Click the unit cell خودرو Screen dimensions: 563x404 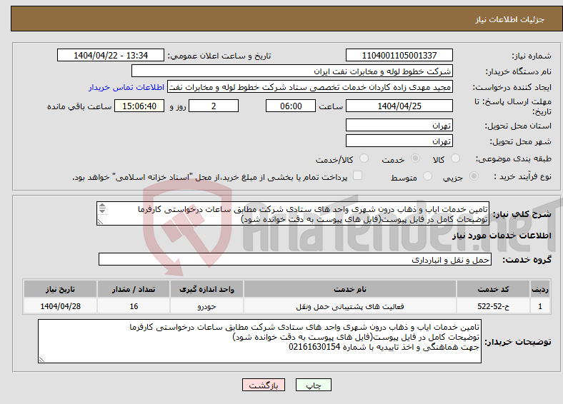(206, 306)
